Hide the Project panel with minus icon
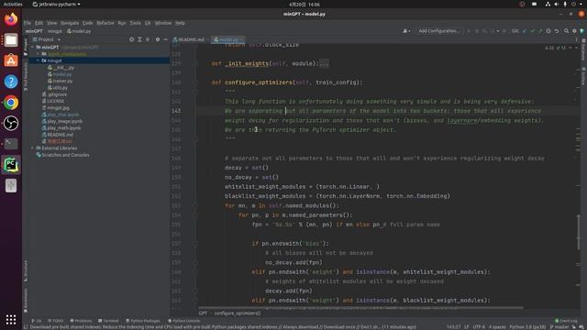This screenshot has height=330, width=587. (165, 39)
